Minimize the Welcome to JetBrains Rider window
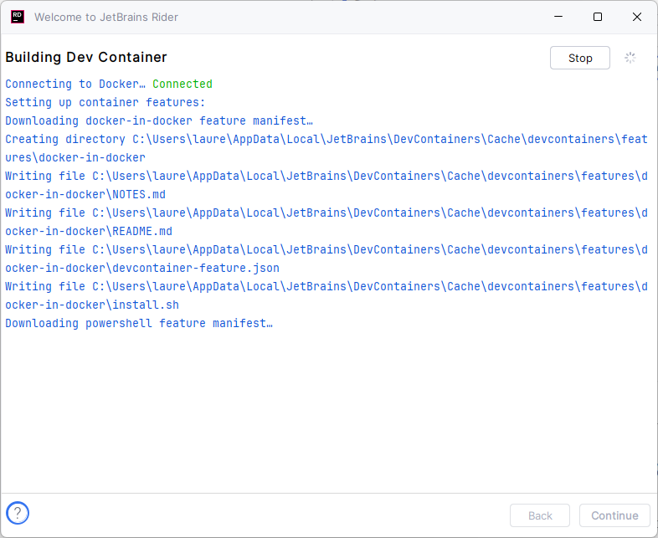This screenshot has width=658, height=538. click(558, 17)
